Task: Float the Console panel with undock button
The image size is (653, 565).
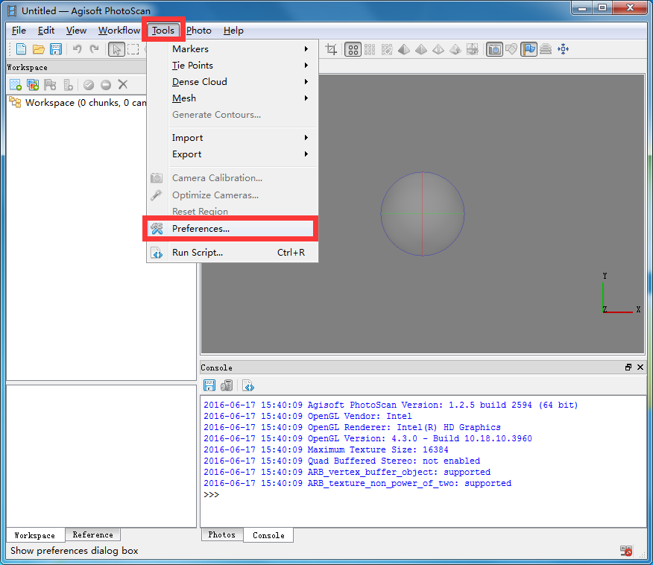Action: [x=628, y=367]
